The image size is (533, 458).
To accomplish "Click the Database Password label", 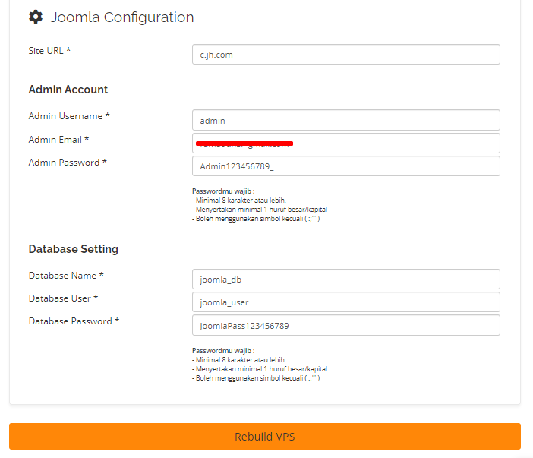I will tap(74, 321).
